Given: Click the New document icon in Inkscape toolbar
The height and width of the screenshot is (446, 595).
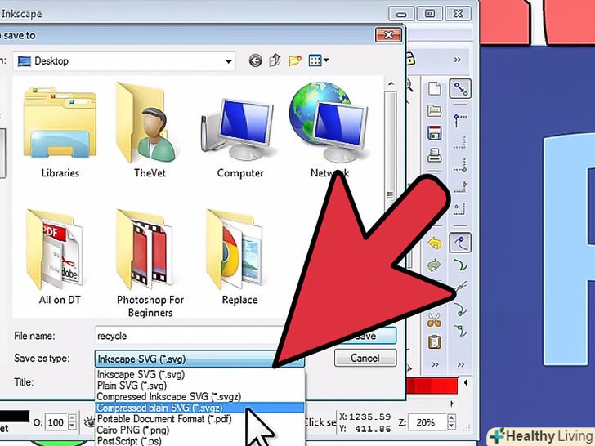Looking at the screenshot, I should tap(435, 89).
